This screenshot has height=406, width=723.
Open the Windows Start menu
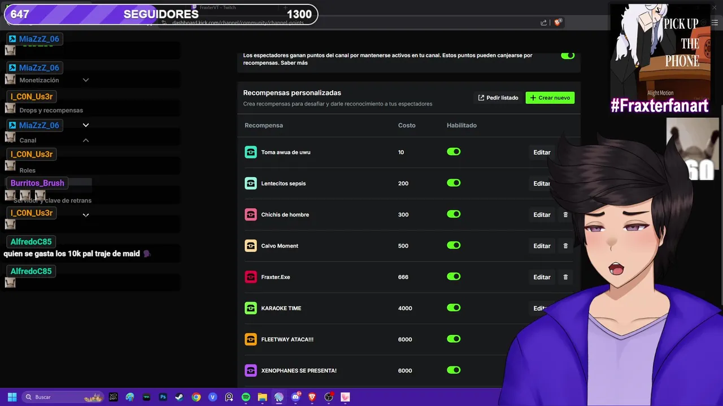(12, 397)
